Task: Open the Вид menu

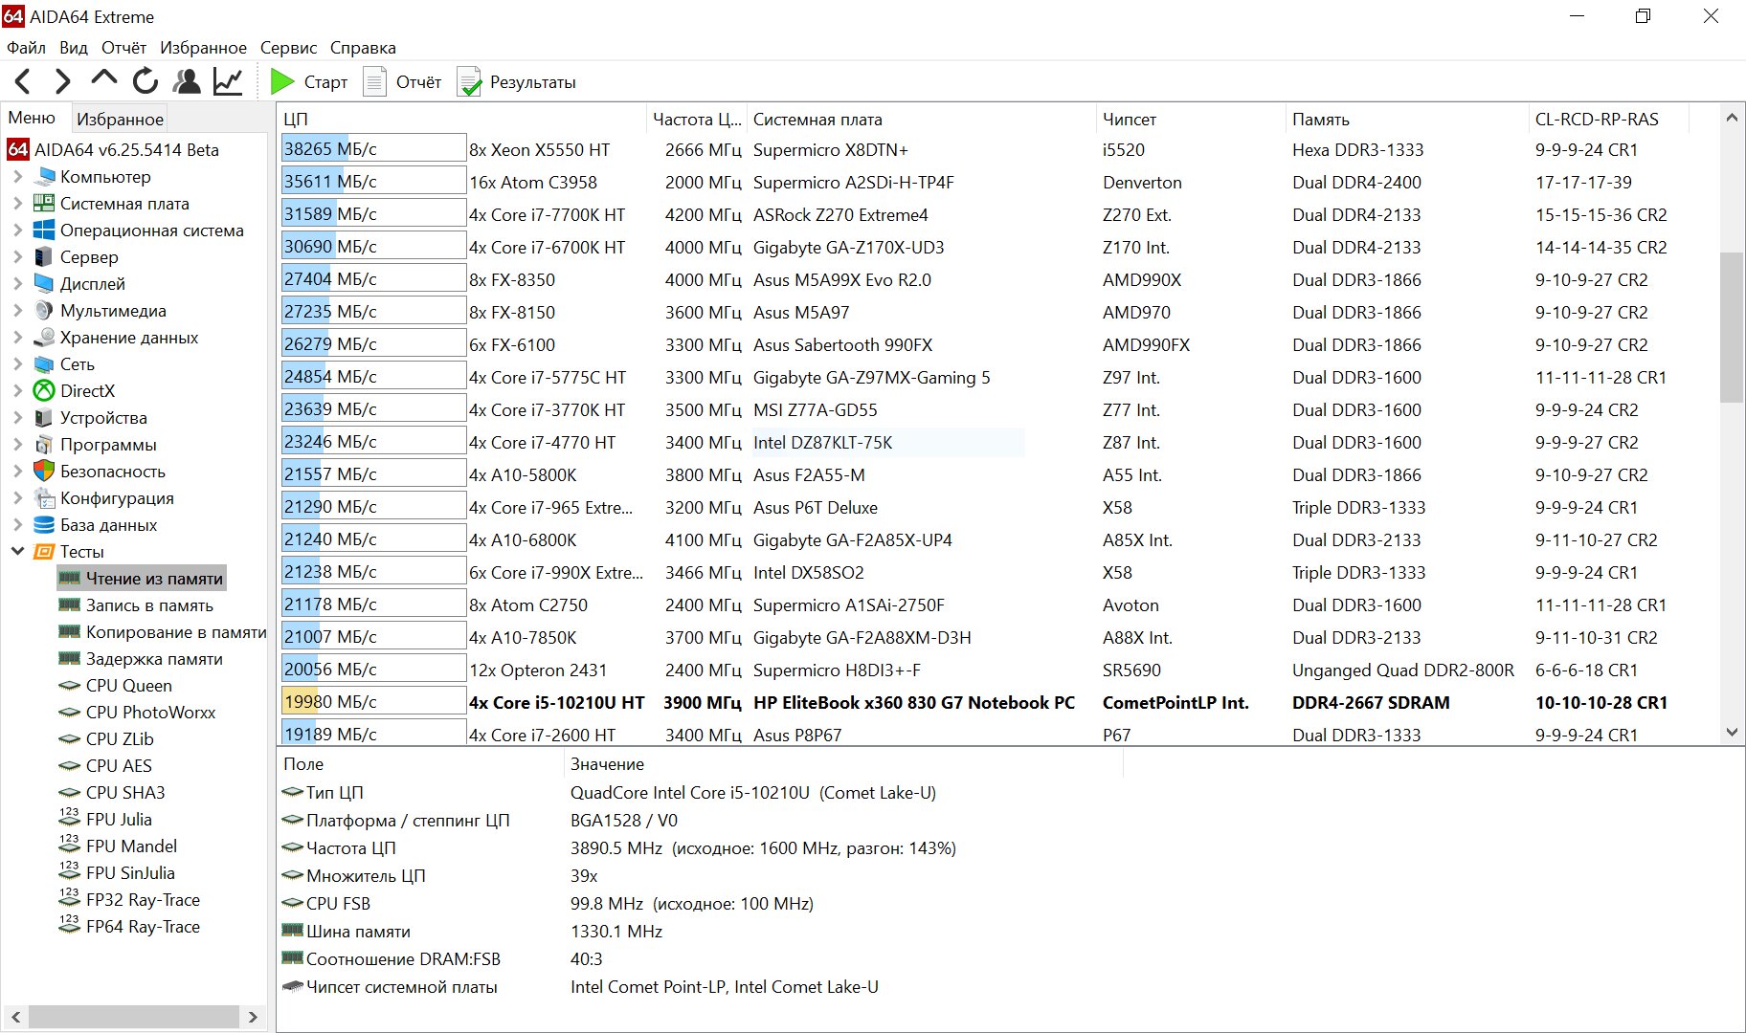Action: point(74,48)
